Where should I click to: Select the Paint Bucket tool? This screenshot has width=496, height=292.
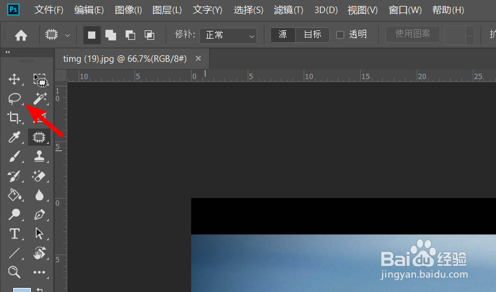tap(14, 195)
